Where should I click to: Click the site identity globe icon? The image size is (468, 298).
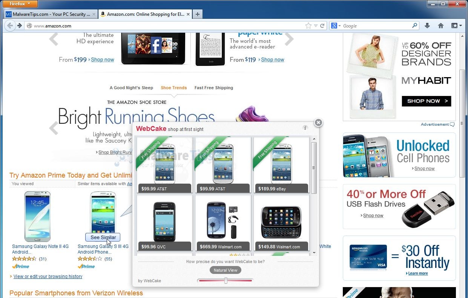pos(29,26)
